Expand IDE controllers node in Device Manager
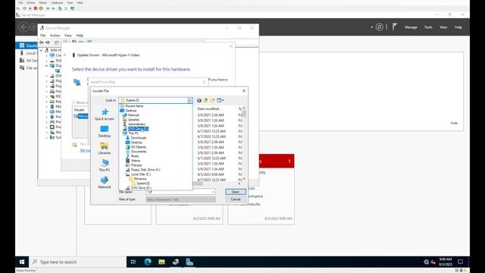 pyautogui.click(x=47, y=96)
